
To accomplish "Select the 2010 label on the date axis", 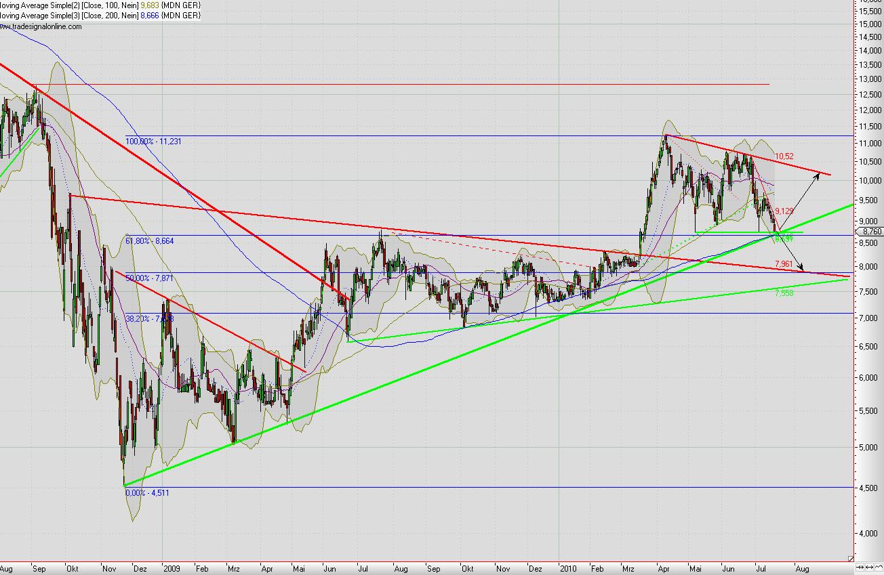I will click(569, 570).
